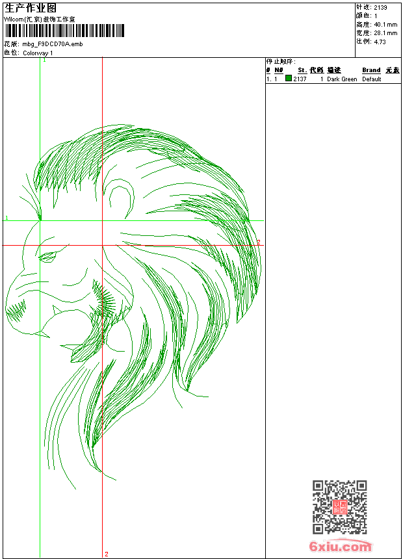Click the QR code image
The height and width of the screenshot is (559, 403).
coord(339,507)
